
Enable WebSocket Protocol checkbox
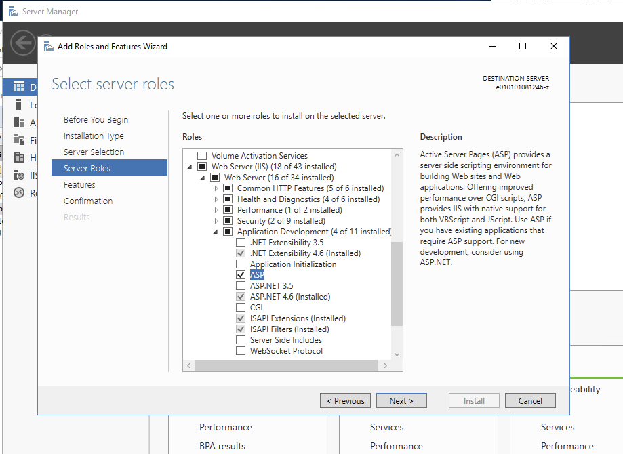[241, 351]
